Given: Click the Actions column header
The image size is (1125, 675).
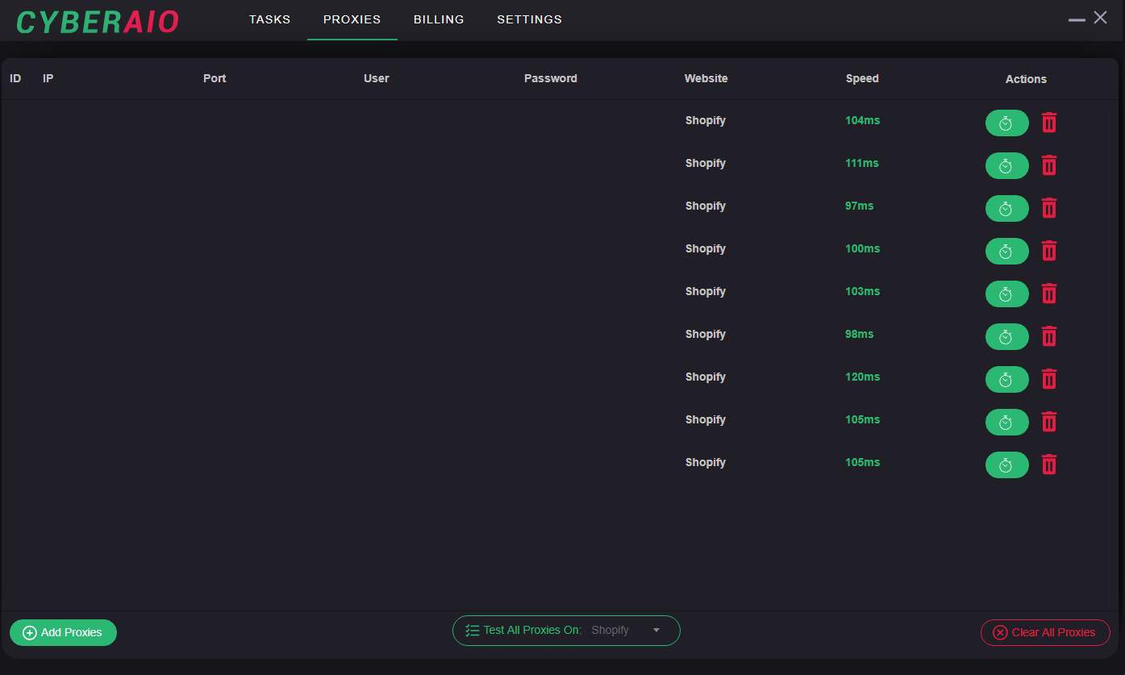Looking at the screenshot, I should click(x=1026, y=80).
